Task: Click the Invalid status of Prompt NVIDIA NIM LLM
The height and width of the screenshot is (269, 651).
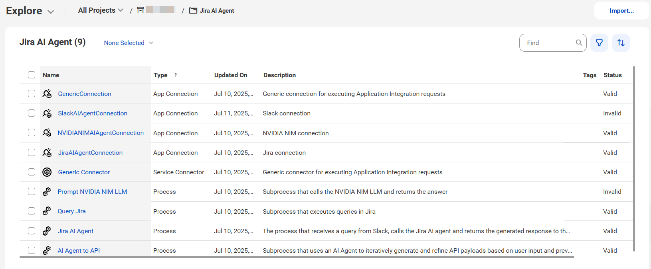Action: [x=612, y=191]
